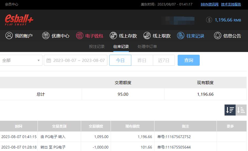Click the 由 PG电子 转入 row entry

click(x=53, y=137)
